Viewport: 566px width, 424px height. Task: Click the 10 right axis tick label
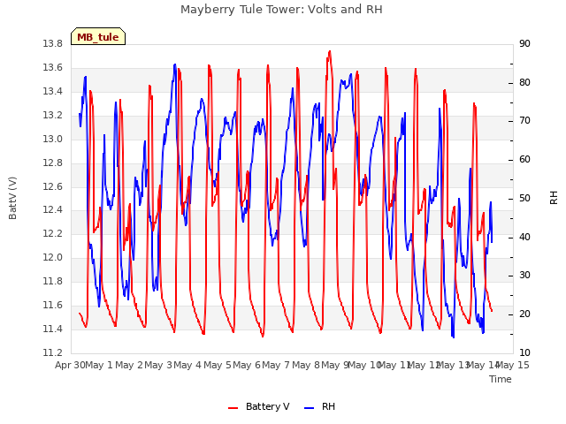click(x=524, y=352)
